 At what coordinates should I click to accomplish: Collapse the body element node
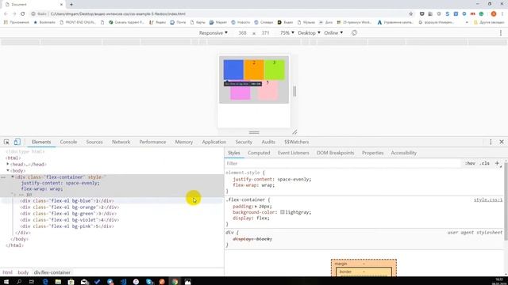tap(8, 170)
